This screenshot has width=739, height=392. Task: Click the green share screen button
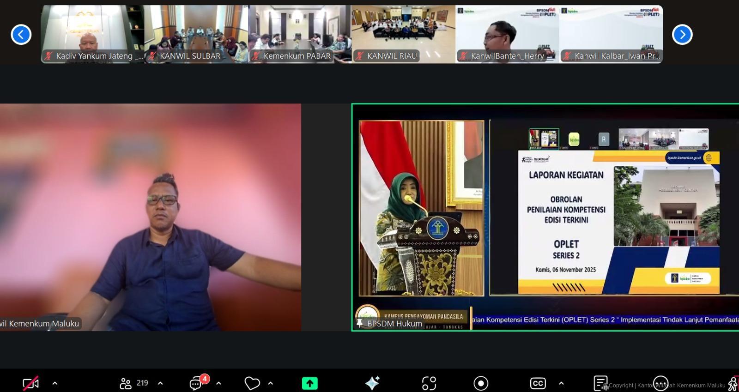pos(309,383)
